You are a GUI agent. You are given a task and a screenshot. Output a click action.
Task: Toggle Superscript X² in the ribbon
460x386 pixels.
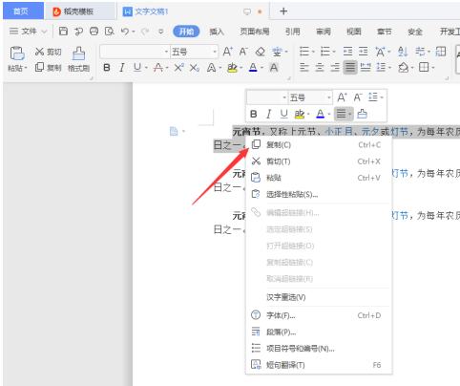point(178,68)
